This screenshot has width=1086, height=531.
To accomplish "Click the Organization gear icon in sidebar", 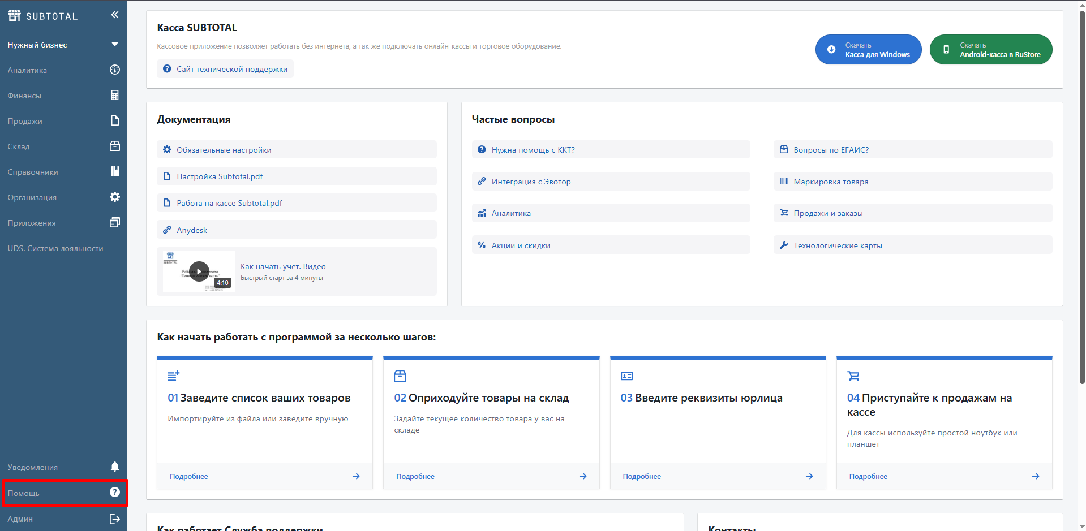I will coord(115,197).
